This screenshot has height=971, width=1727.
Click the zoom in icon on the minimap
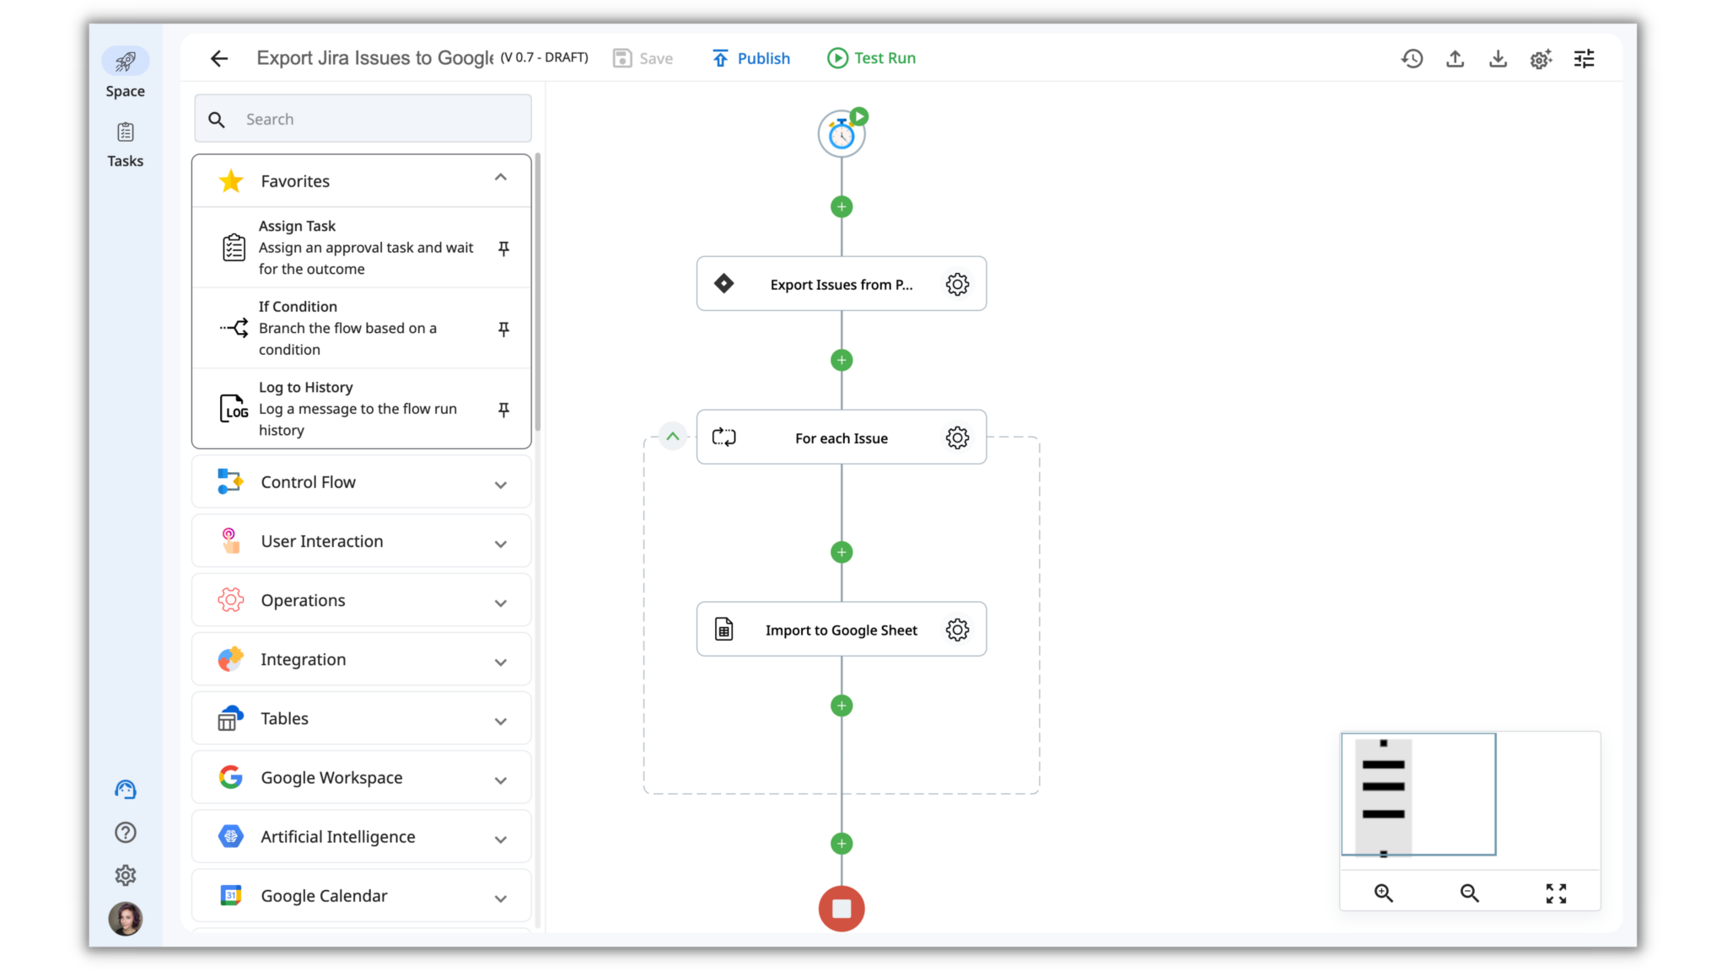(x=1382, y=892)
